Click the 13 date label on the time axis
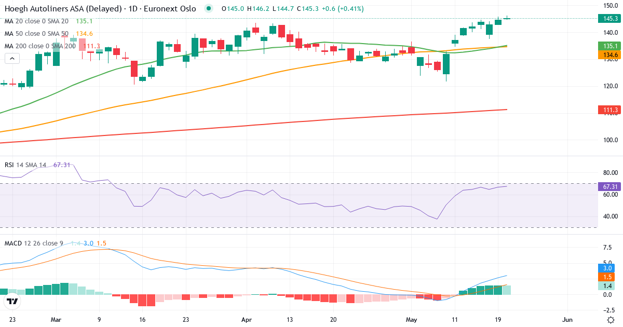Viewport: 623px width, 327px height. click(x=290, y=319)
